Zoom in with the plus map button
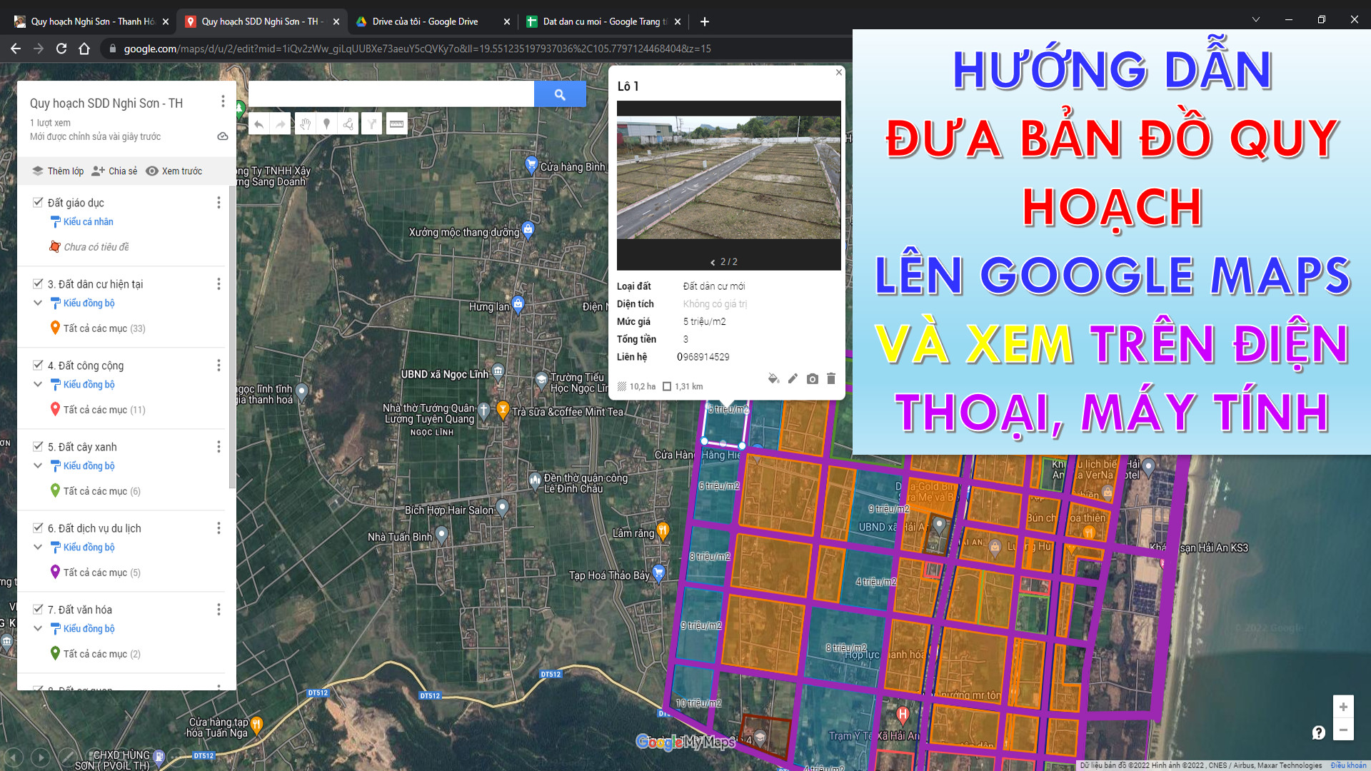The height and width of the screenshot is (771, 1371). click(1343, 707)
